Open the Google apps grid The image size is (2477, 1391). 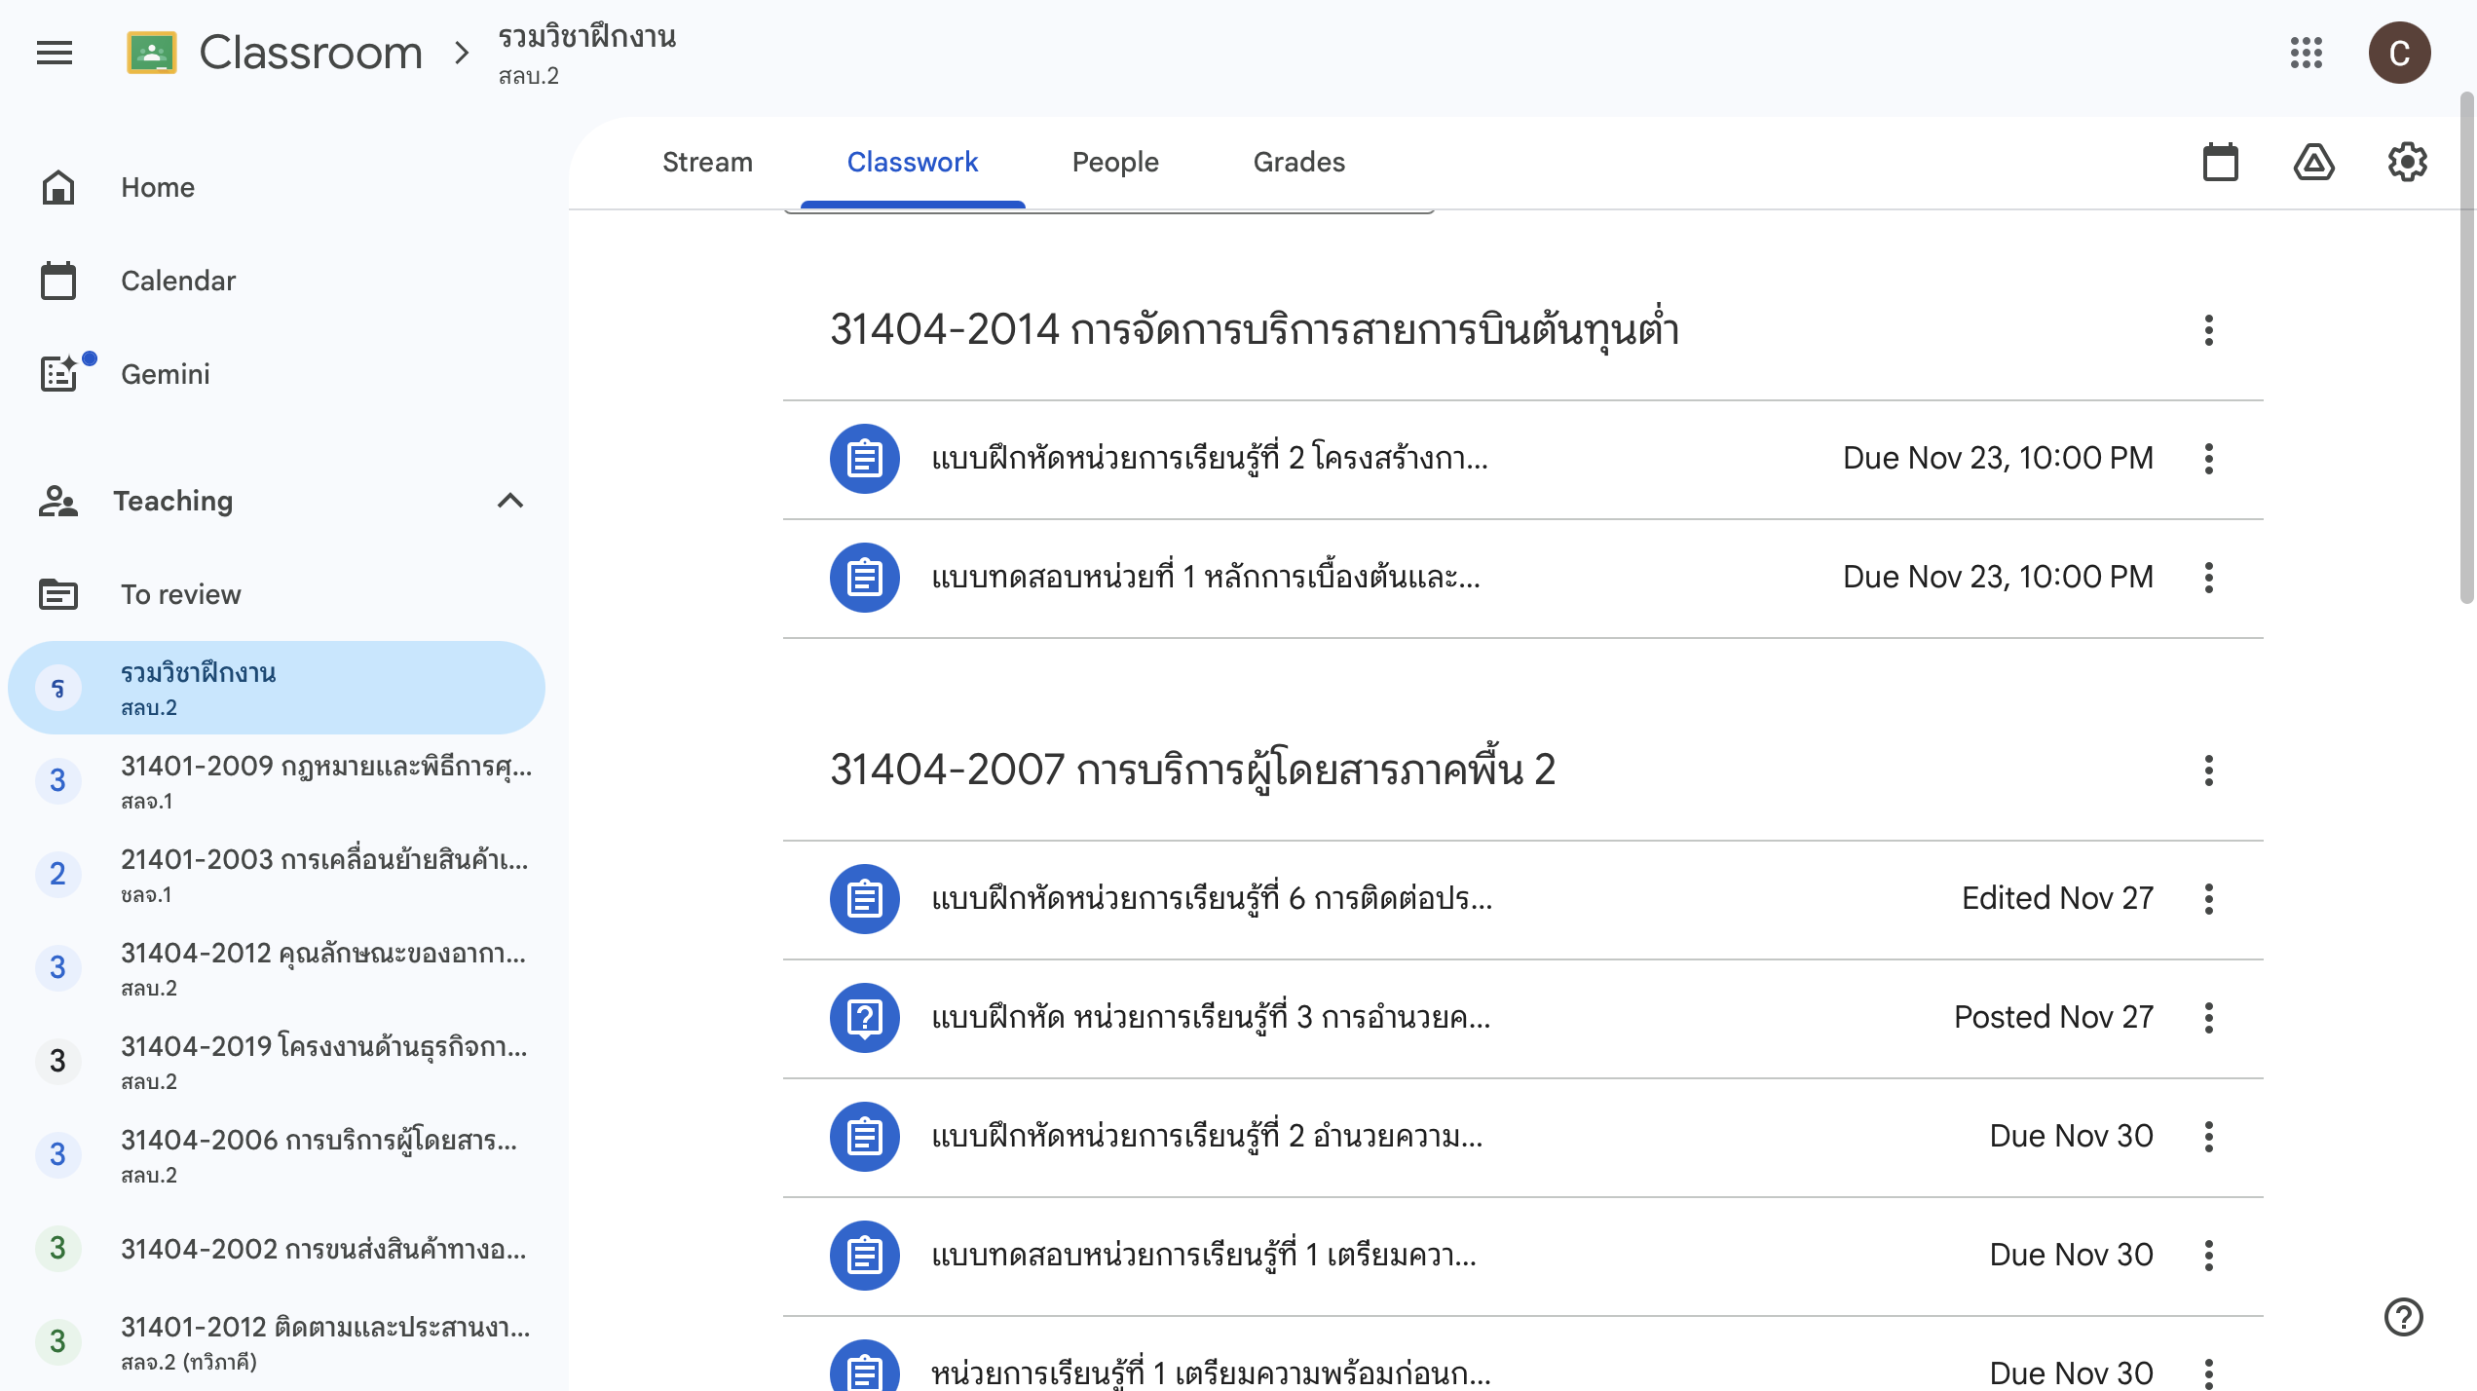[x=2306, y=53]
